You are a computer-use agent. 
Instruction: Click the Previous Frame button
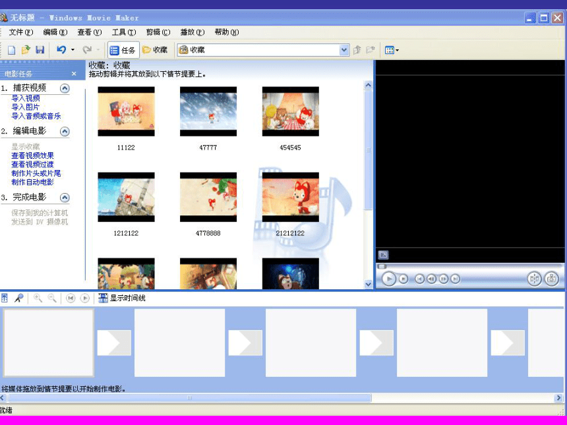pyautogui.click(x=431, y=279)
